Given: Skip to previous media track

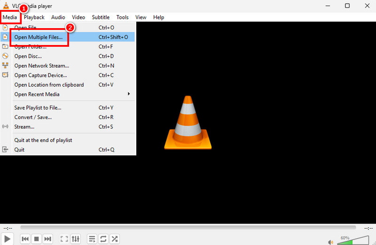Looking at the screenshot, I should point(25,239).
